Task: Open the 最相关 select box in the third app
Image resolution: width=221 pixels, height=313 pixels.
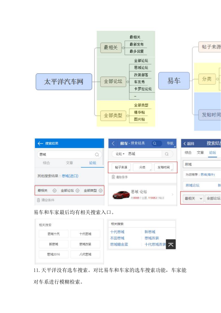Action: [193, 198]
